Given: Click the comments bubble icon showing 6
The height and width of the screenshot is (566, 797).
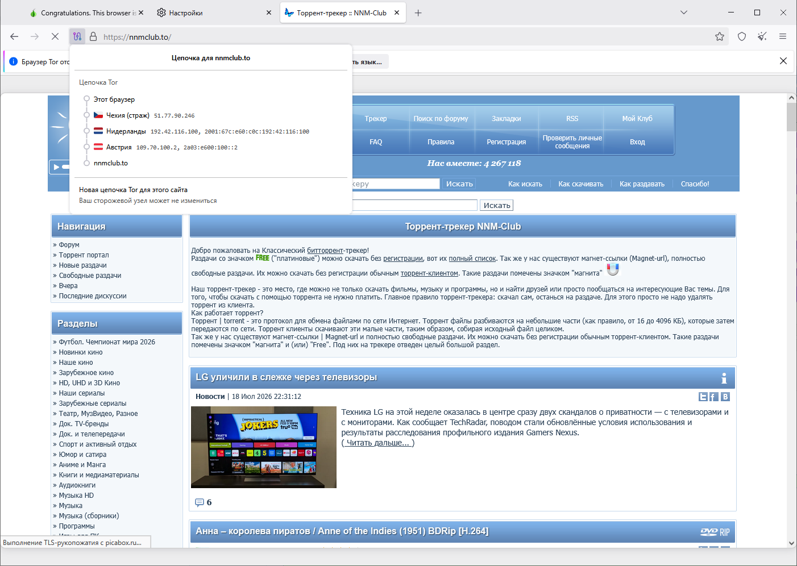Looking at the screenshot, I should (200, 502).
